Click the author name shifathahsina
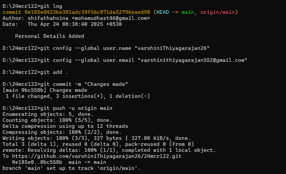Viewport: 286px width, 174px height. click(x=48, y=18)
